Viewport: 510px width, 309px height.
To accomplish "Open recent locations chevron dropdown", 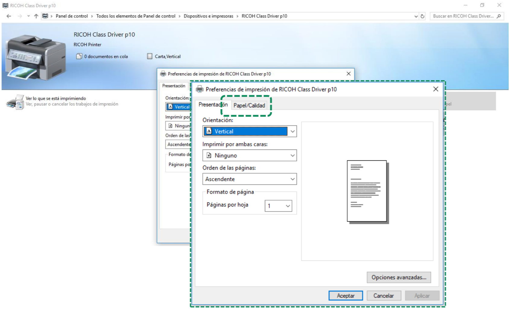I will (x=28, y=16).
